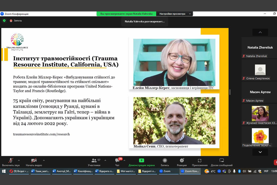Open Відкриті л folder taskbar item
277x185 pixels.
pos(147,171)
